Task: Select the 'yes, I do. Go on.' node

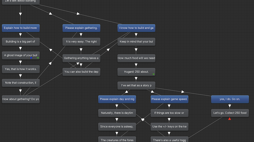Action: click(230, 99)
